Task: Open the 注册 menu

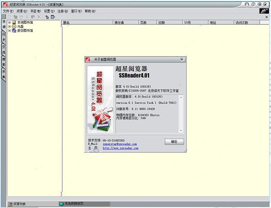Action: pyautogui.click(x=63, y=11)
